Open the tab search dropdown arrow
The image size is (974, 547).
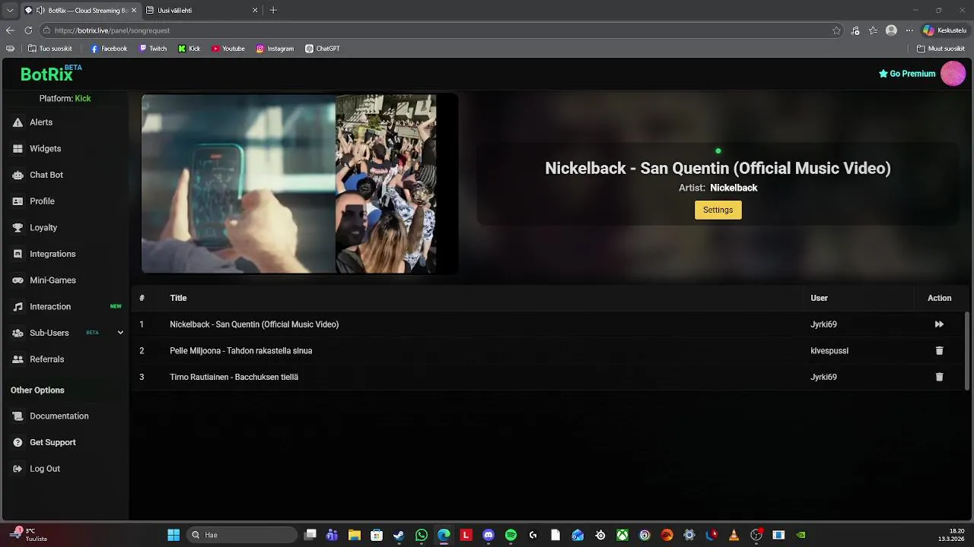(x=10, y=11)
